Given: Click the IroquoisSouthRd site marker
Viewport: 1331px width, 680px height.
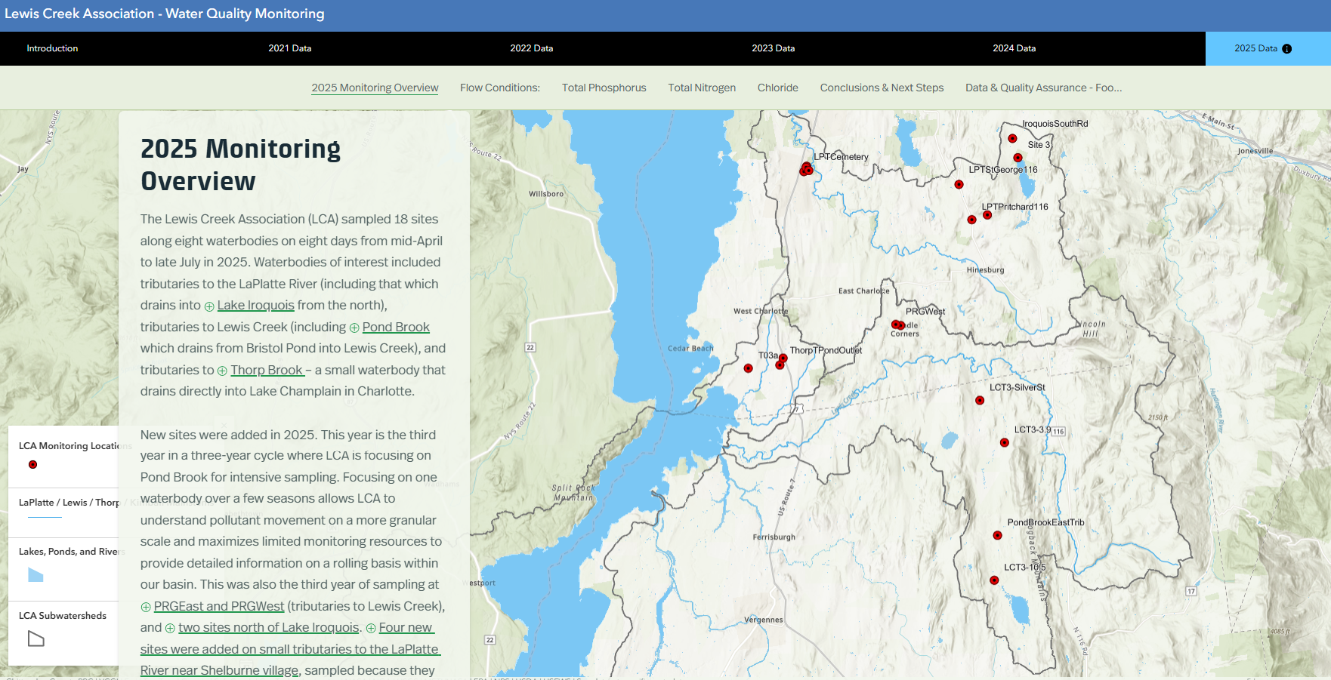Looking at the screenshot, I should point(1012,138).
